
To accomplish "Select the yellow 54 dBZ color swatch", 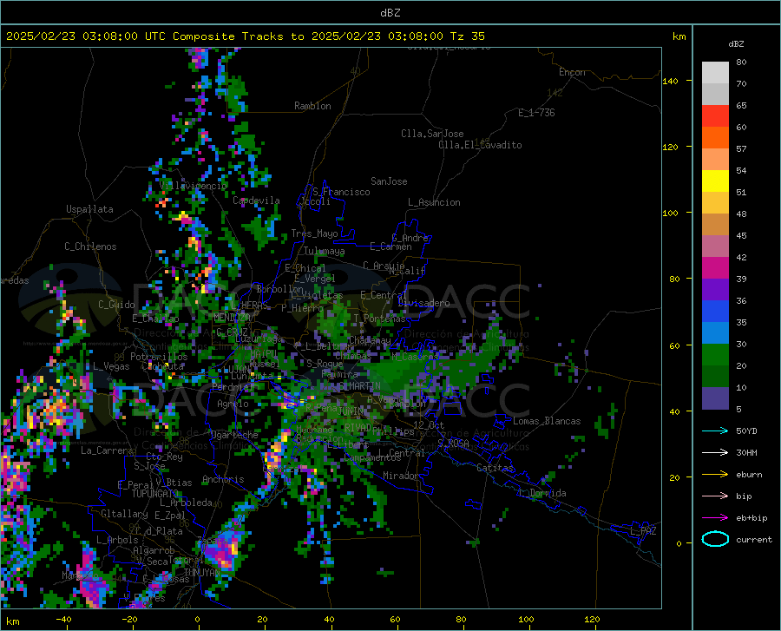I will (x=715, y=181).
